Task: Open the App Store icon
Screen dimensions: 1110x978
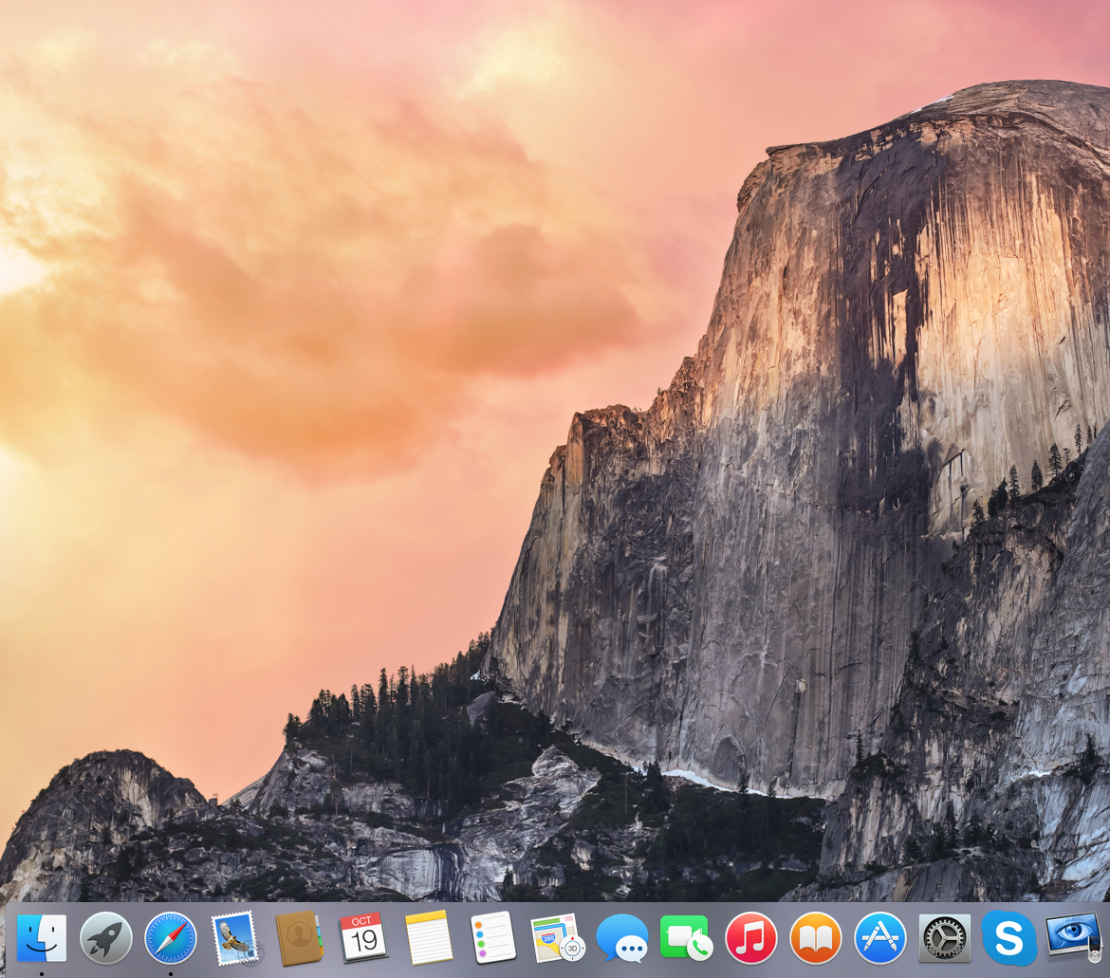Action: (x=880, y=938)
